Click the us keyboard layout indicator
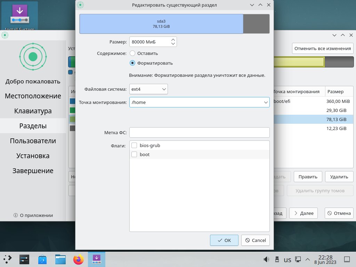 [288, 259]
